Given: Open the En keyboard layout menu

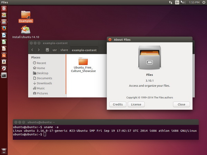Looking at the screenshot, I should click(177, 2).
